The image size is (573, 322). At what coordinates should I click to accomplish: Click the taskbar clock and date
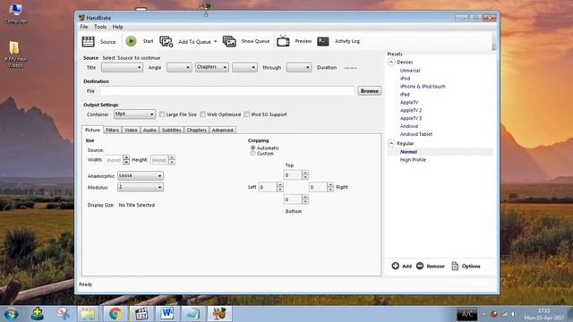click(543, 314)
